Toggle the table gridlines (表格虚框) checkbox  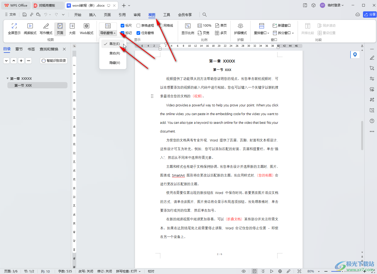coord(138,26)
